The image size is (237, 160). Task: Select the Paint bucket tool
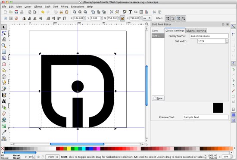click(4, 120)
